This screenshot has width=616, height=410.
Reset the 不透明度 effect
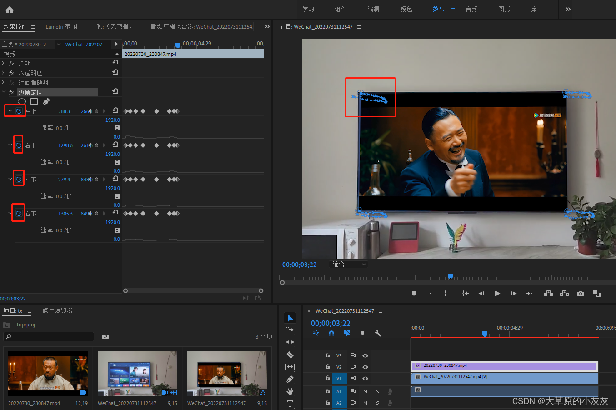[115, 72]
